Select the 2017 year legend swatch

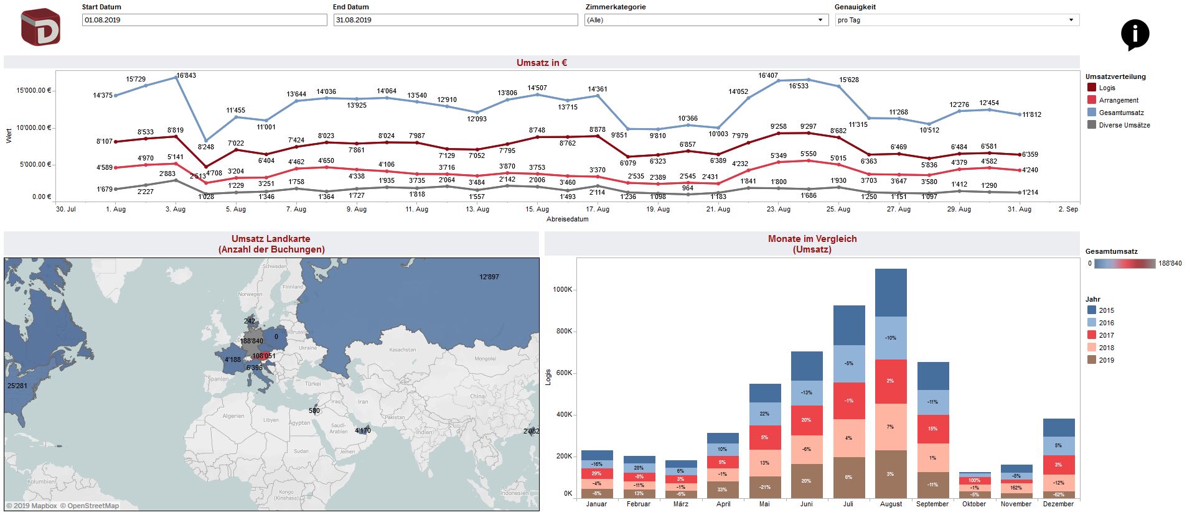pos(1092,335)
